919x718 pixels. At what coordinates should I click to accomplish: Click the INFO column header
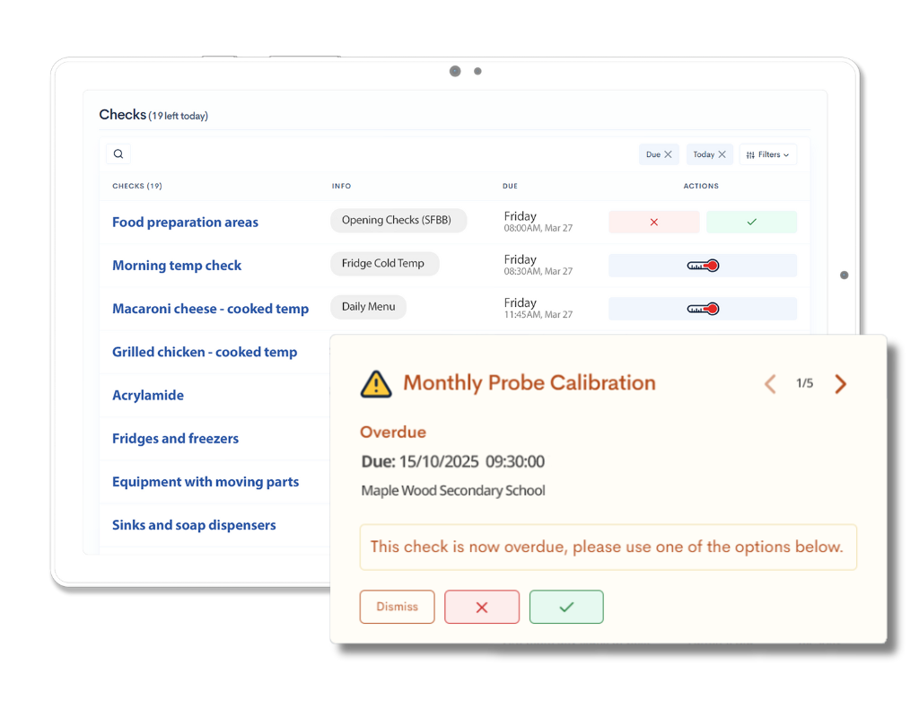341,187
